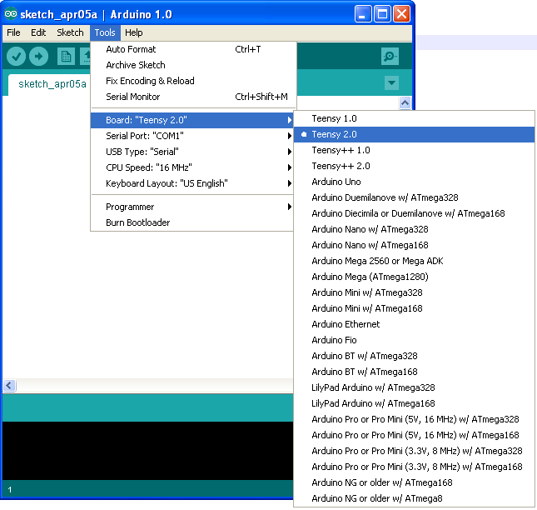
Task: Click the Upload arrow toolbar button
Action: tap(38, 56)
